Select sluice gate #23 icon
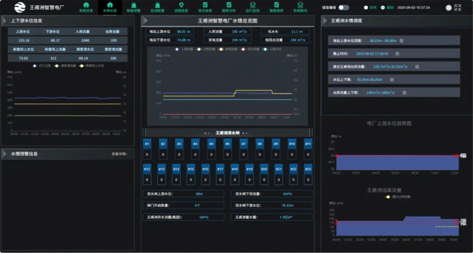Screen dimensions: 473x253 click(x=308, y=169)
